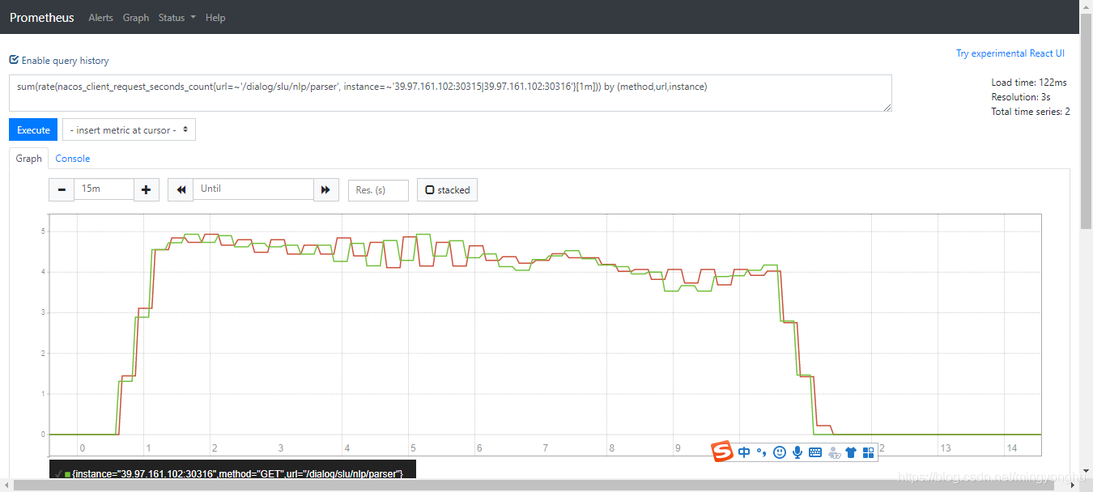Image resolution: width=1093 pixels, height=492 pixels.
Task: Open the Sogou toolbox grid icon
Action: point(869,452)
